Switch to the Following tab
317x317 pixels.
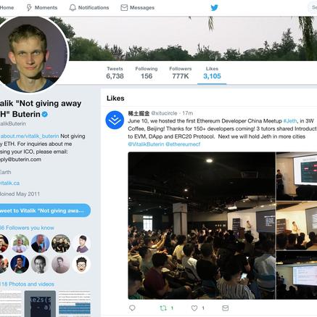pos(147,73)
